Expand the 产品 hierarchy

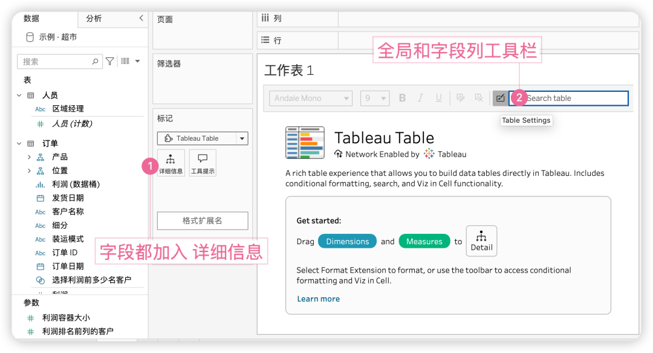point(29,157)
